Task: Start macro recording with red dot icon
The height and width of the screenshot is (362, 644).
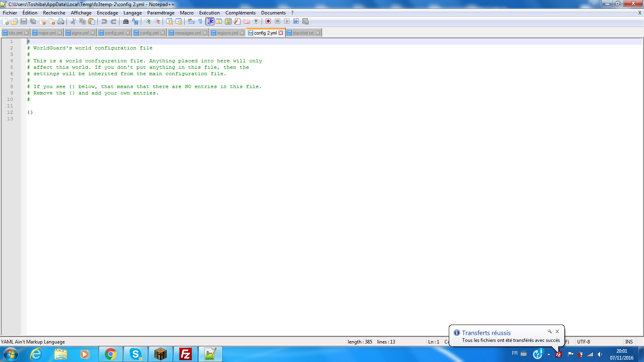Action: click(x=268, y=21)
